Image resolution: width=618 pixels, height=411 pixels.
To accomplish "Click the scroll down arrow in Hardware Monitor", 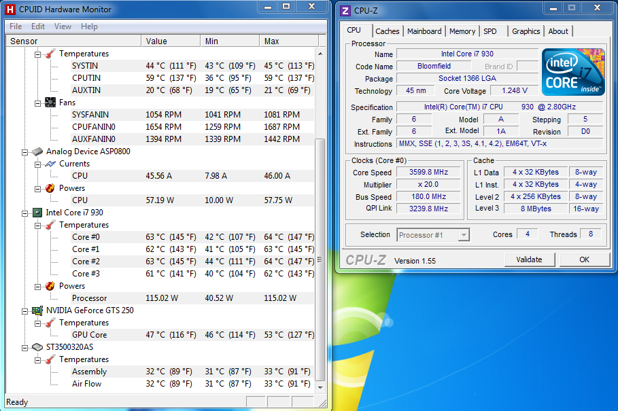I will 320,387.
